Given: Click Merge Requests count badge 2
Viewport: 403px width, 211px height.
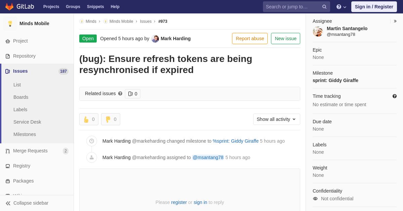Looking at the screenshot, I should [65, 151].
